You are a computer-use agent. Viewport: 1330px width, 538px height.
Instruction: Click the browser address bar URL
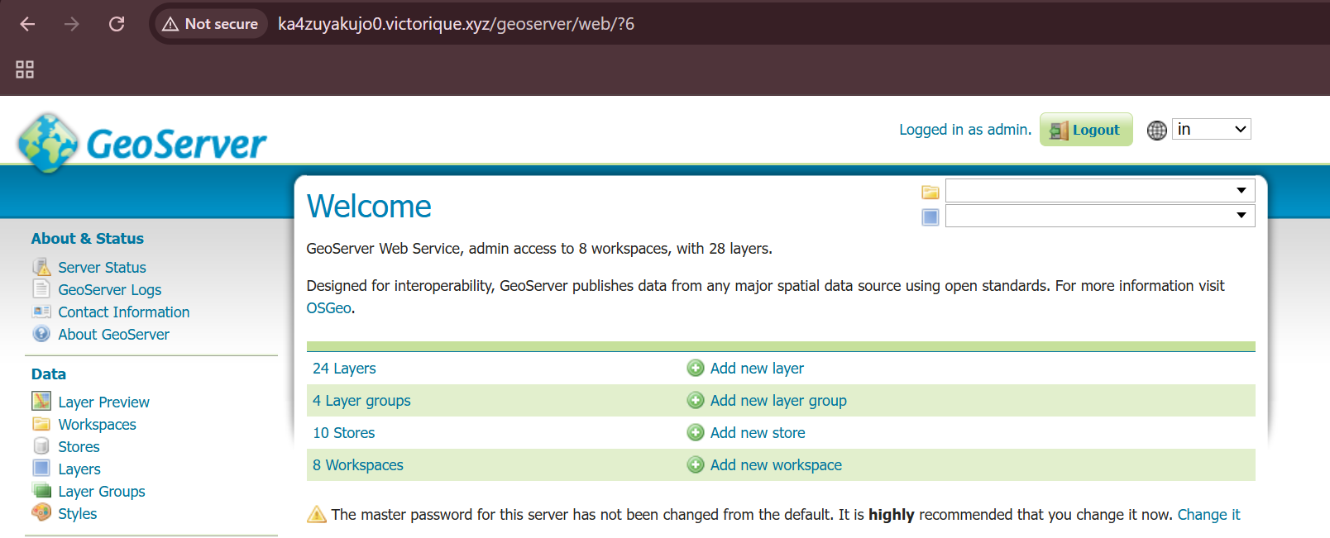click(456, 24)
